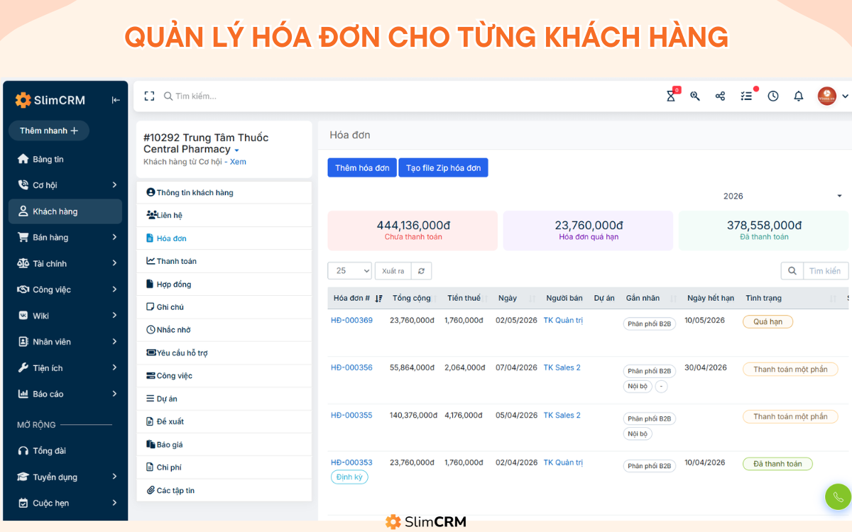Open the 2026 year dropdown
Screen dimensions: 852x532
click(781, 196)
